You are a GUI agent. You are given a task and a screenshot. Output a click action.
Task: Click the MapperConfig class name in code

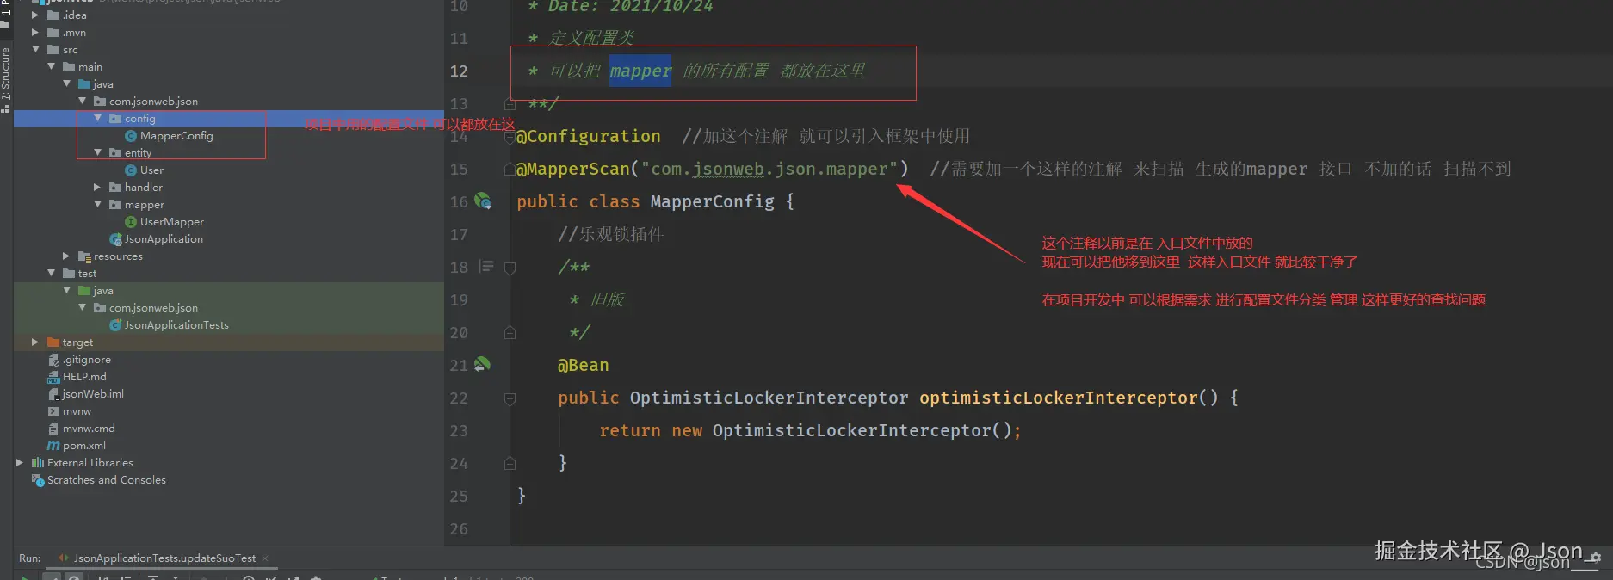coord(713,201)
